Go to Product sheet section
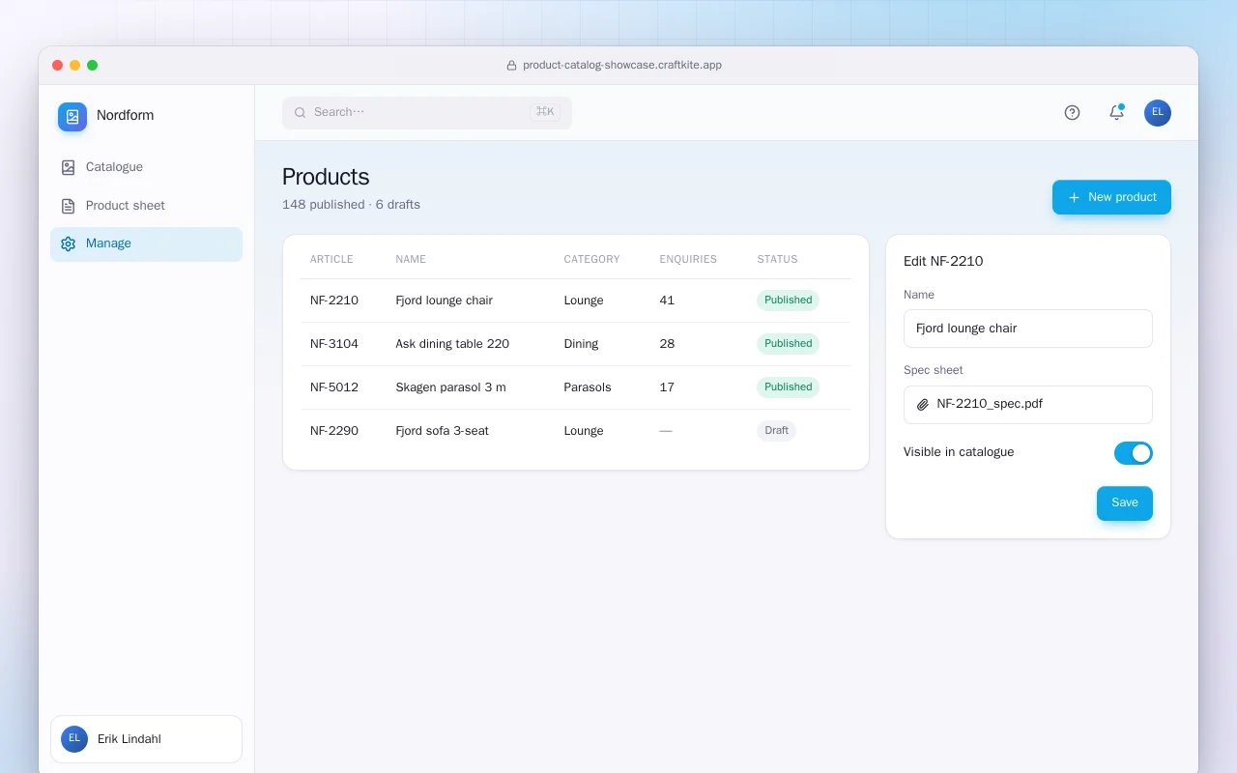Viewport: 1237px width, 773px height. coord(147,206)
